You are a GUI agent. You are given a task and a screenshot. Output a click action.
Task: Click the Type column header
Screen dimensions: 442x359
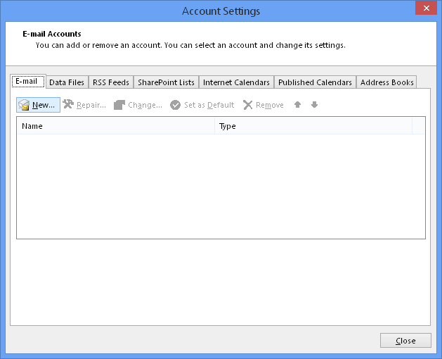coord(313,126)
